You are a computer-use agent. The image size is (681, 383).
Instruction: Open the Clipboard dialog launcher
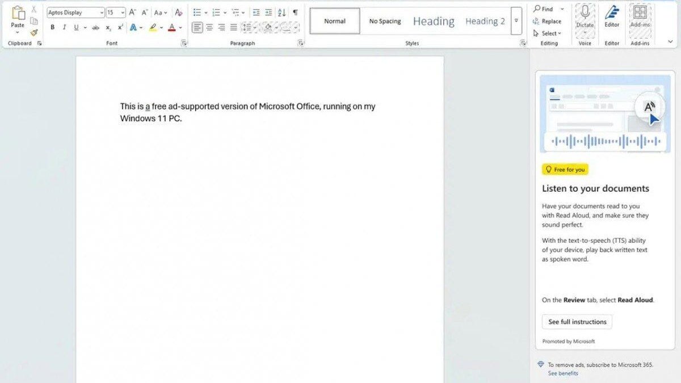tap(39, 43)
